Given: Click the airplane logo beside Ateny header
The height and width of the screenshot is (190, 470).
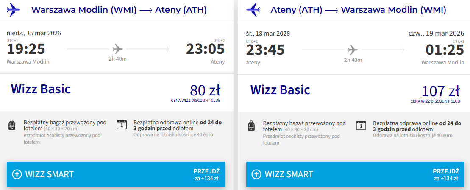Looking at the screenshot, I should click(x=253, y=9).
